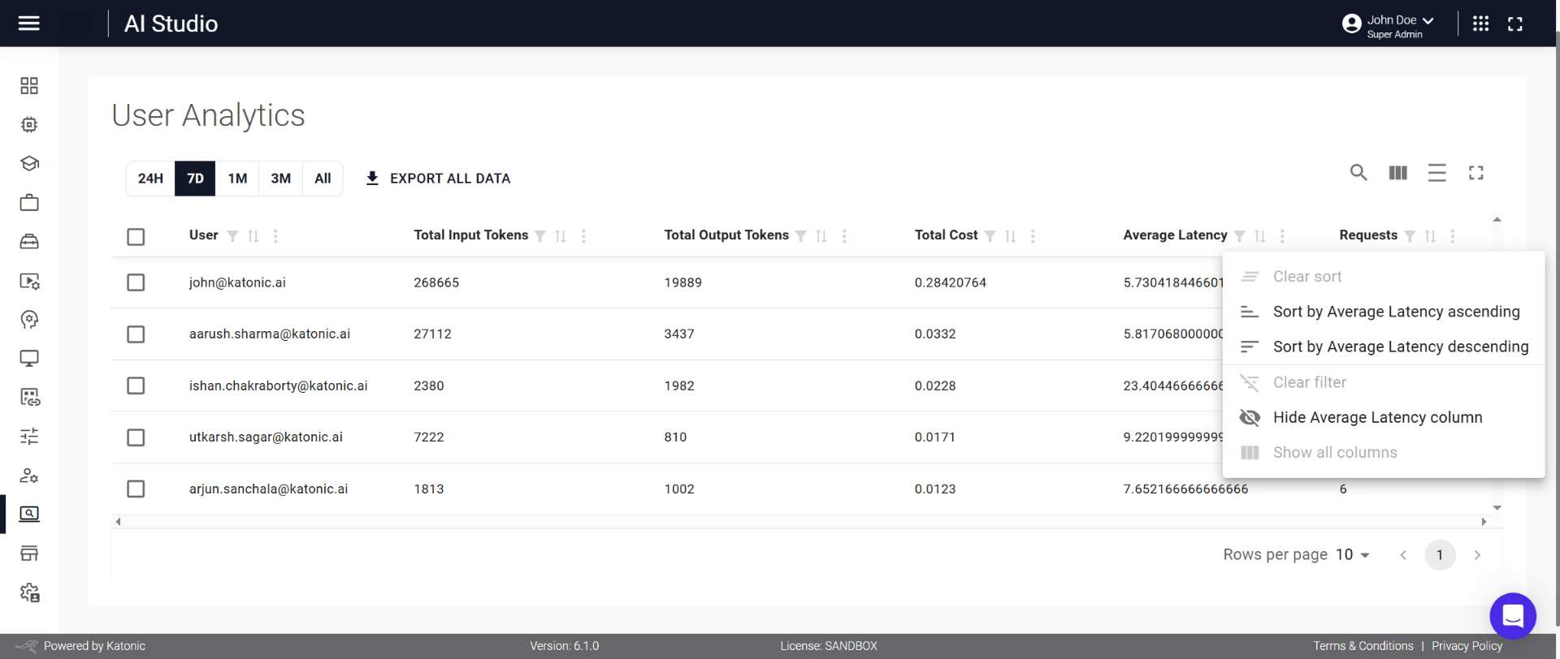Open the Rows per page dropdown
The image size is (1560, 659).
1353,554
